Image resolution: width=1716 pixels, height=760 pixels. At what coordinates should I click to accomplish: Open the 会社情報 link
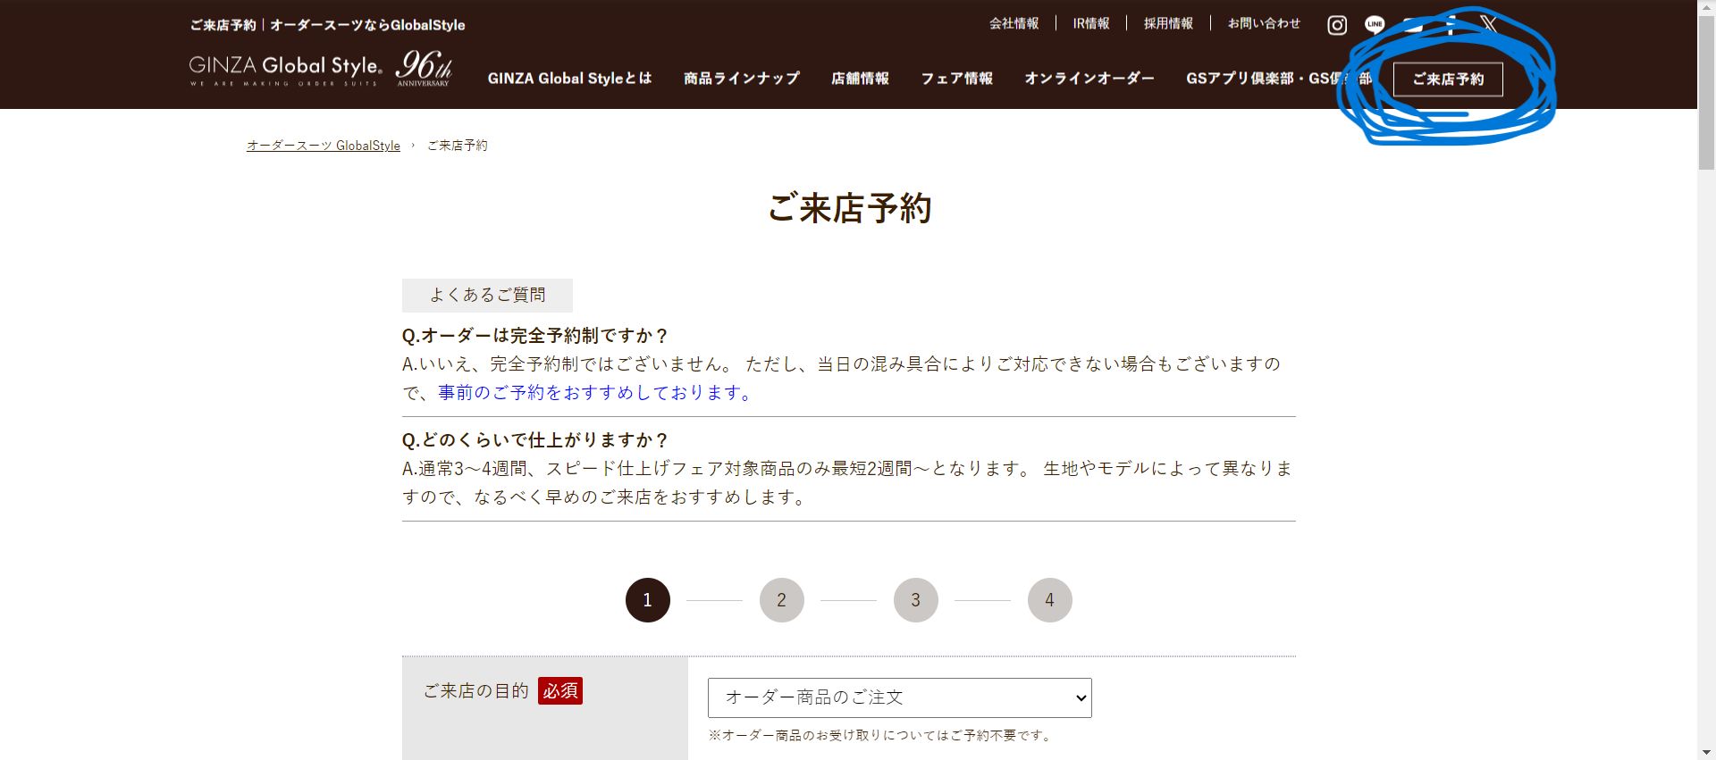1014,24
